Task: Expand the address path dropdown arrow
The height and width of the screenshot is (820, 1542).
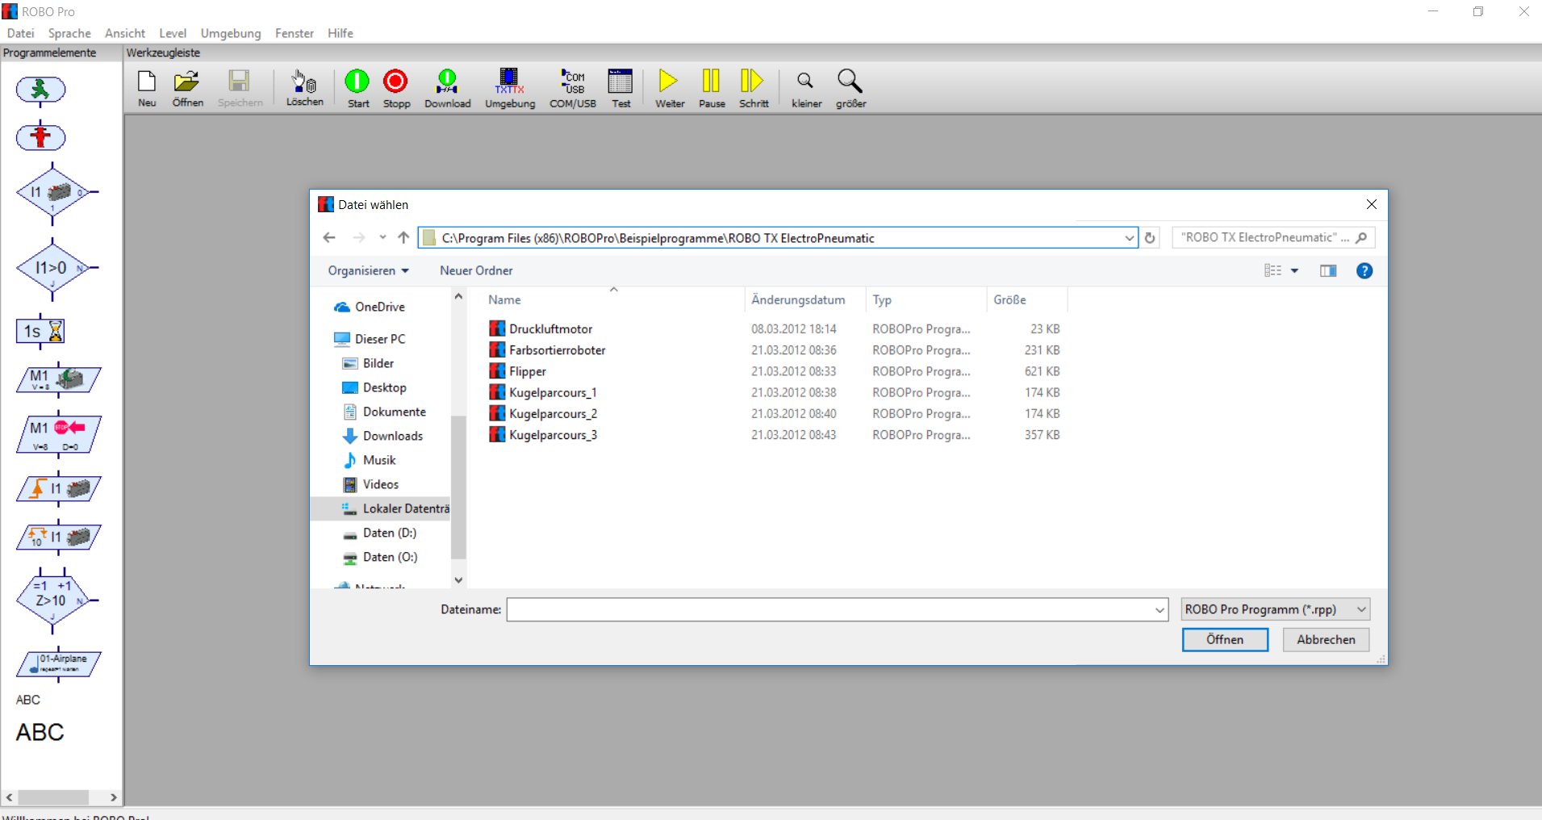Action: click(1129, 238)
